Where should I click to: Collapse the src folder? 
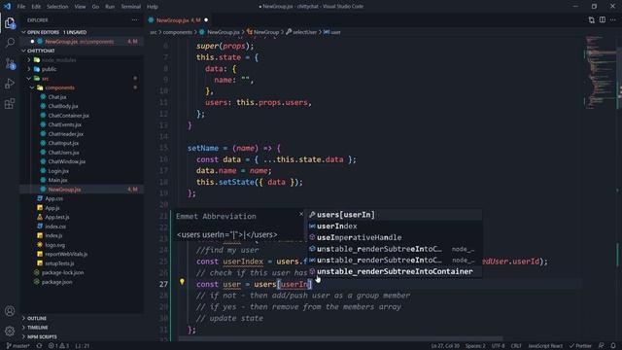coord(29,79)
